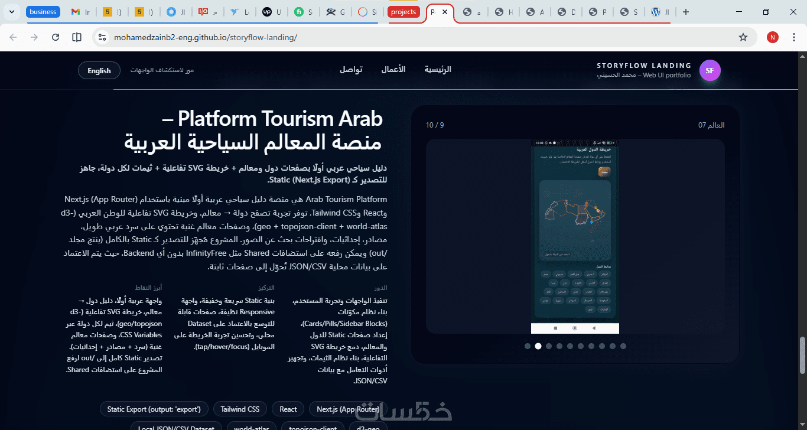Select the rightmost carousel dot
Screen dimensions: 807x430
point(623,346)
